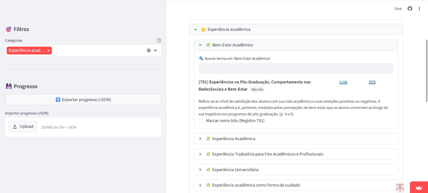Expand the Experiência Universitária section
The width and height of the screenshot is (428, 193).
pos(200,170)
